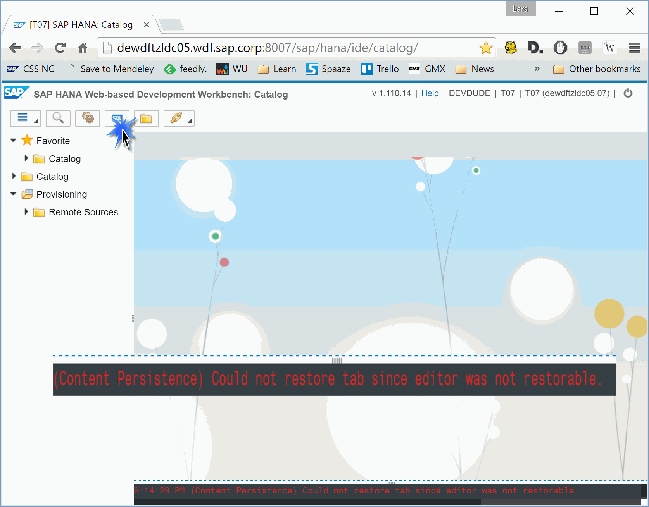This screenshot has width=649, height=507.
Task: Expand the Remote Sources node
Action: [26, 211]
